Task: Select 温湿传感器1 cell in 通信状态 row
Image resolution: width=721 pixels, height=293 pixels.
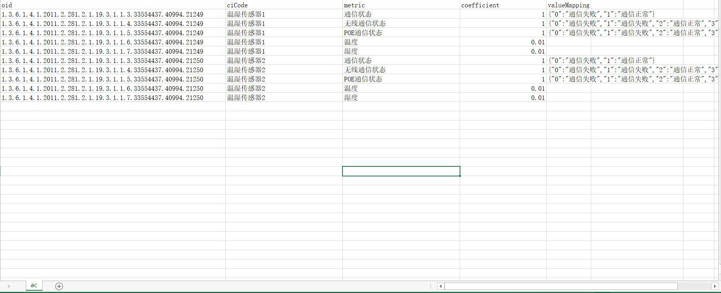Action: click(284, 14)
